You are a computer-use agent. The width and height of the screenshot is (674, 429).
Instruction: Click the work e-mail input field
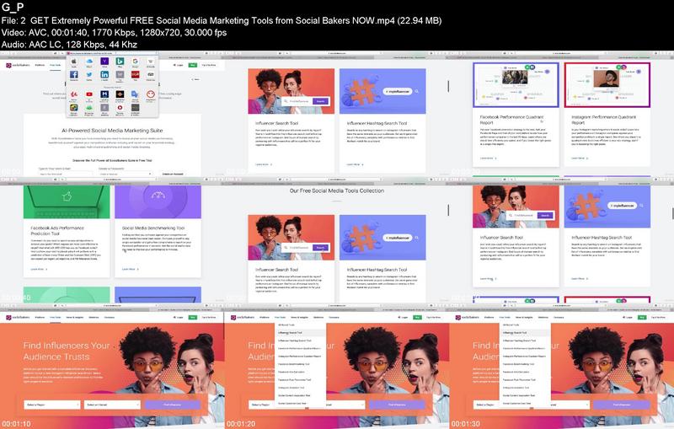coord(65,174)
